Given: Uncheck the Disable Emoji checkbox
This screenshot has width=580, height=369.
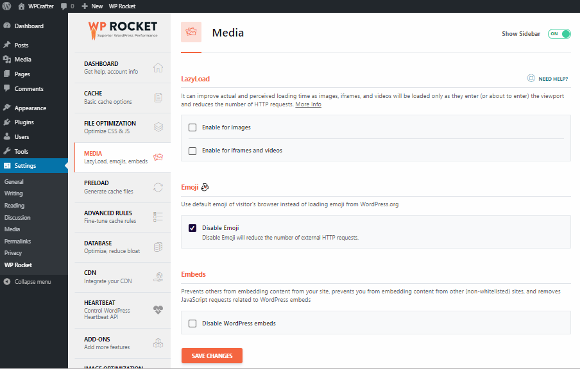Looking at the screenshot, I should coord(192,228).
